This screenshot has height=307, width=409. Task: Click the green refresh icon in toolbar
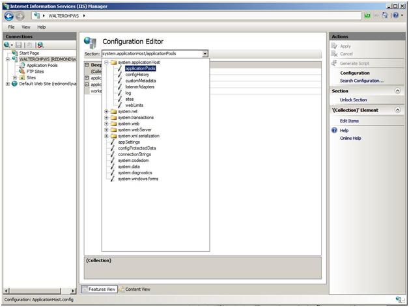pos(367,16)
